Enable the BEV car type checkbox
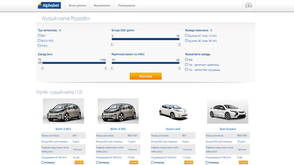The height and width of the screenshot is (165, 294). point(39,35)
